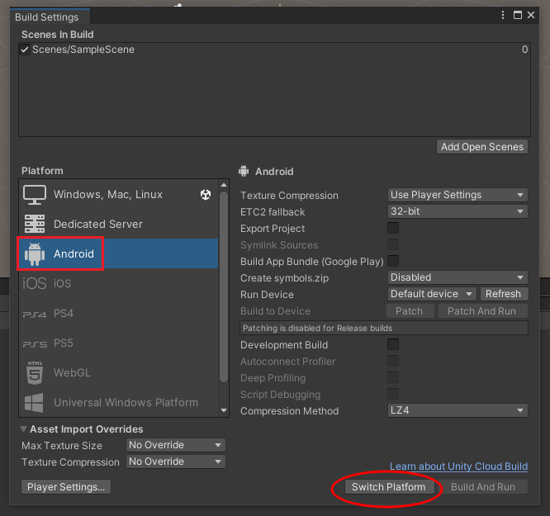Click the Add Open Scenes button
The width and height of the screenshot is (550, 516).
pyautogui.click(x=482, y=147)
